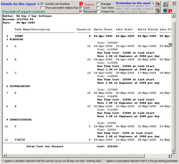Click task B in row 4
The image size is (179, 164).
[16, 59]
